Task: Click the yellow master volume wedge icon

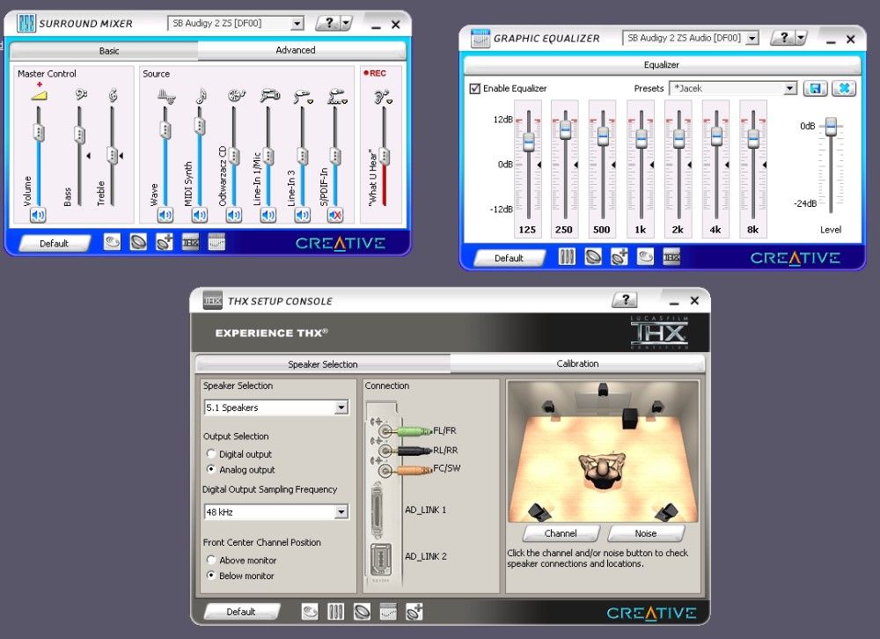Action: [39, 95]
